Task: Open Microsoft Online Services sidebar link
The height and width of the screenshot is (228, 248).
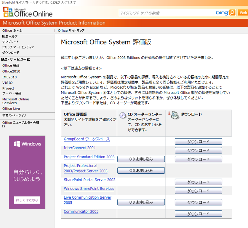Action: pos(16,101)
